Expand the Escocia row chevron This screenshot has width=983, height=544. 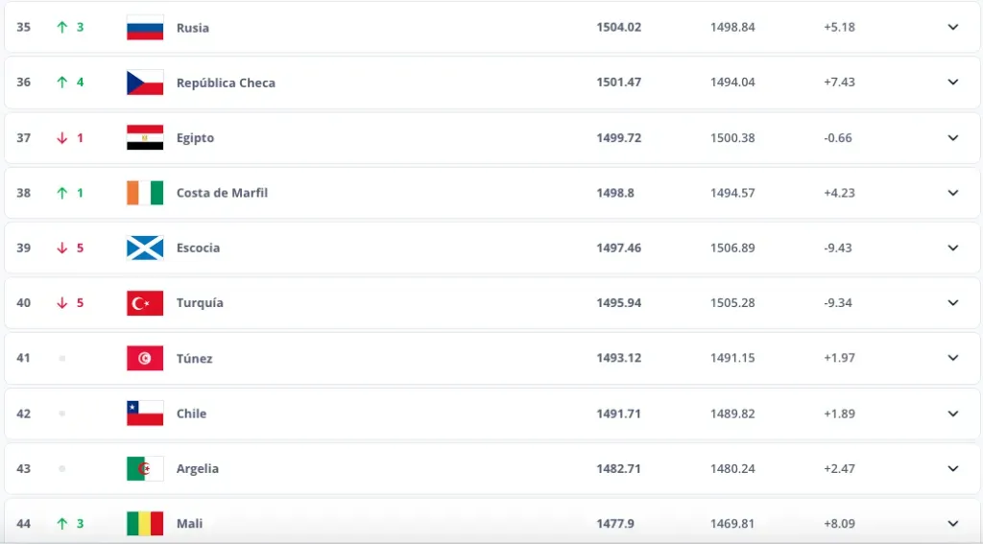pyautogui.click(x=952, y=248)
